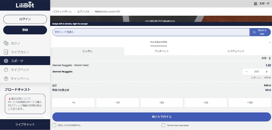Click the broadcast notice about 禁止行為
Screen dimensions: 272x130
click(25, 104)
